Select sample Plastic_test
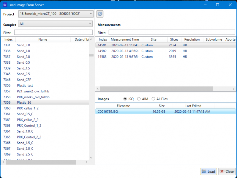Screen dimensions: 237x178 coord(45,86)
